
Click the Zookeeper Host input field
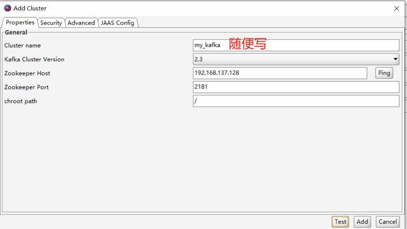pyautogui.click(x=280, y=73)
